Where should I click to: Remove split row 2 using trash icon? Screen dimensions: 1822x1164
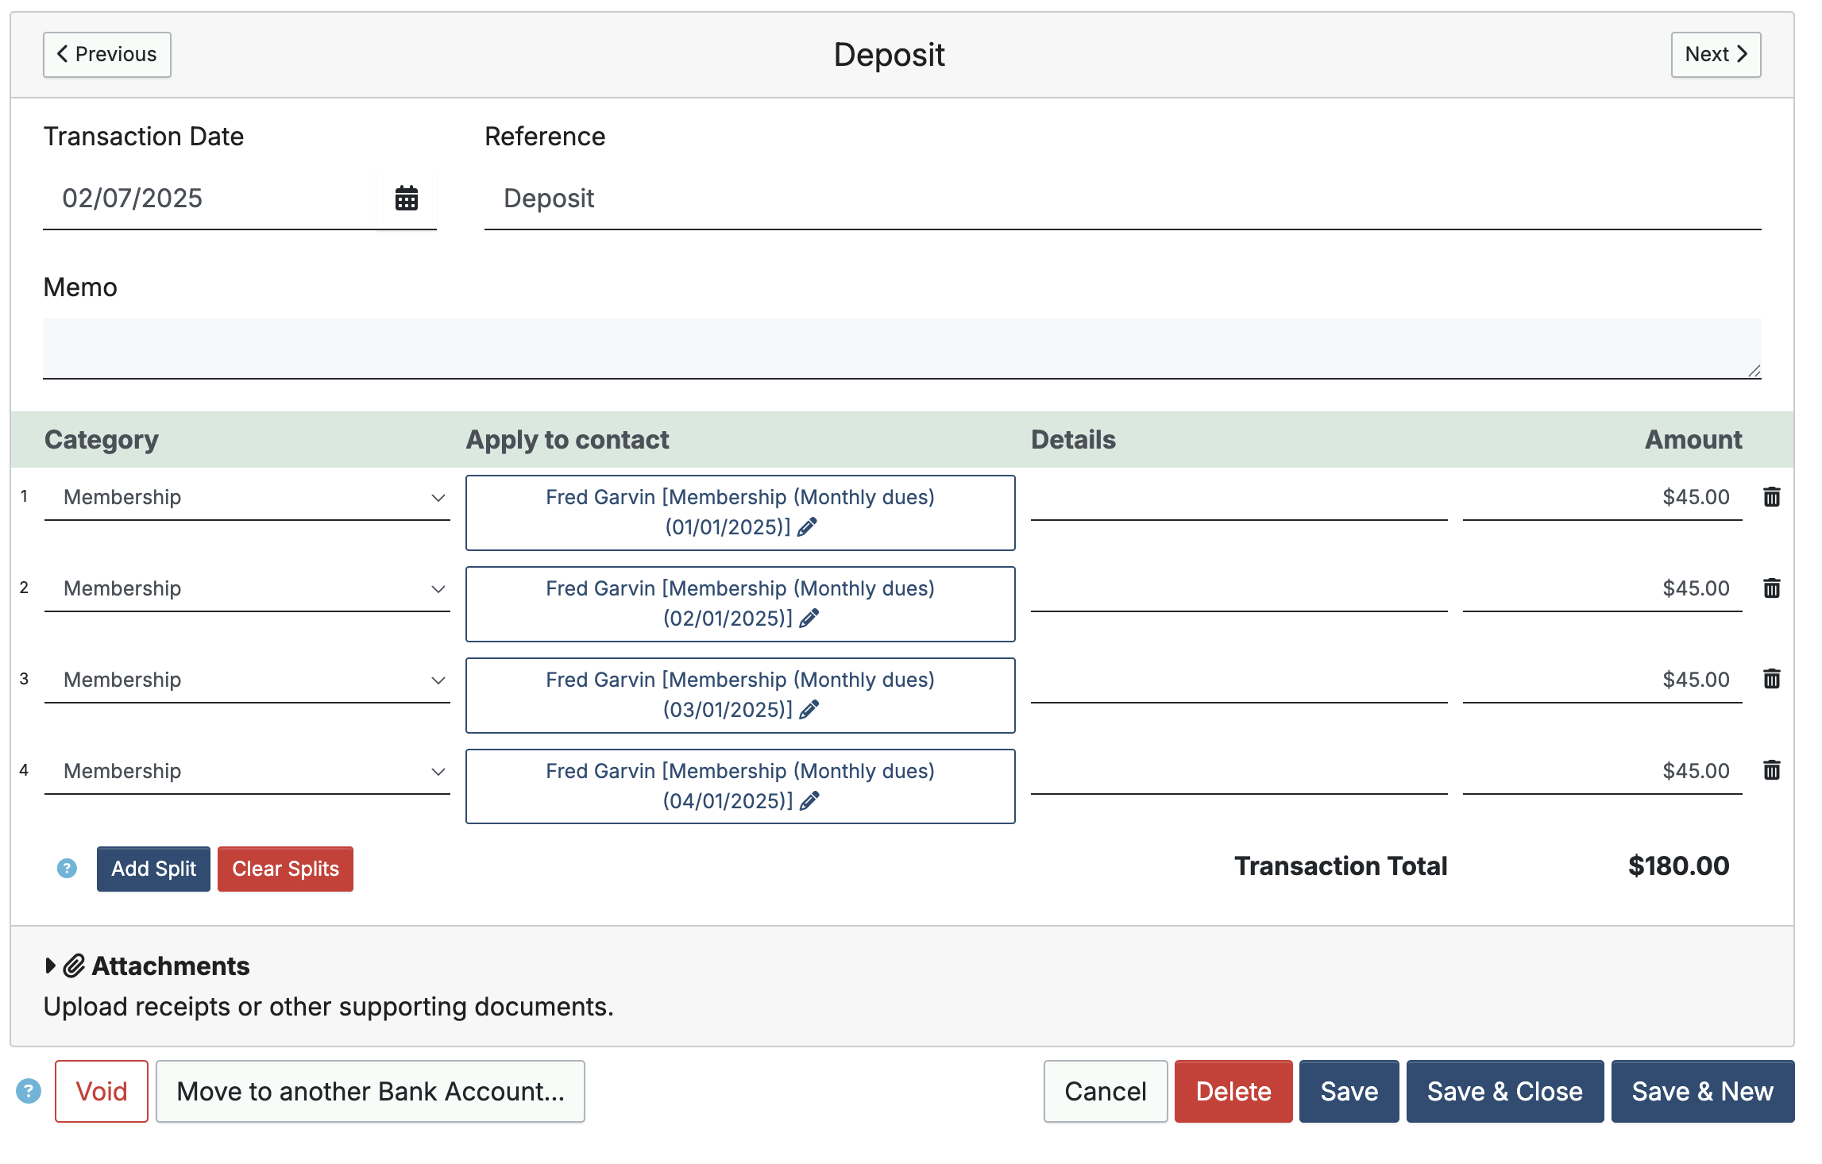click(x=1771, y=588)
